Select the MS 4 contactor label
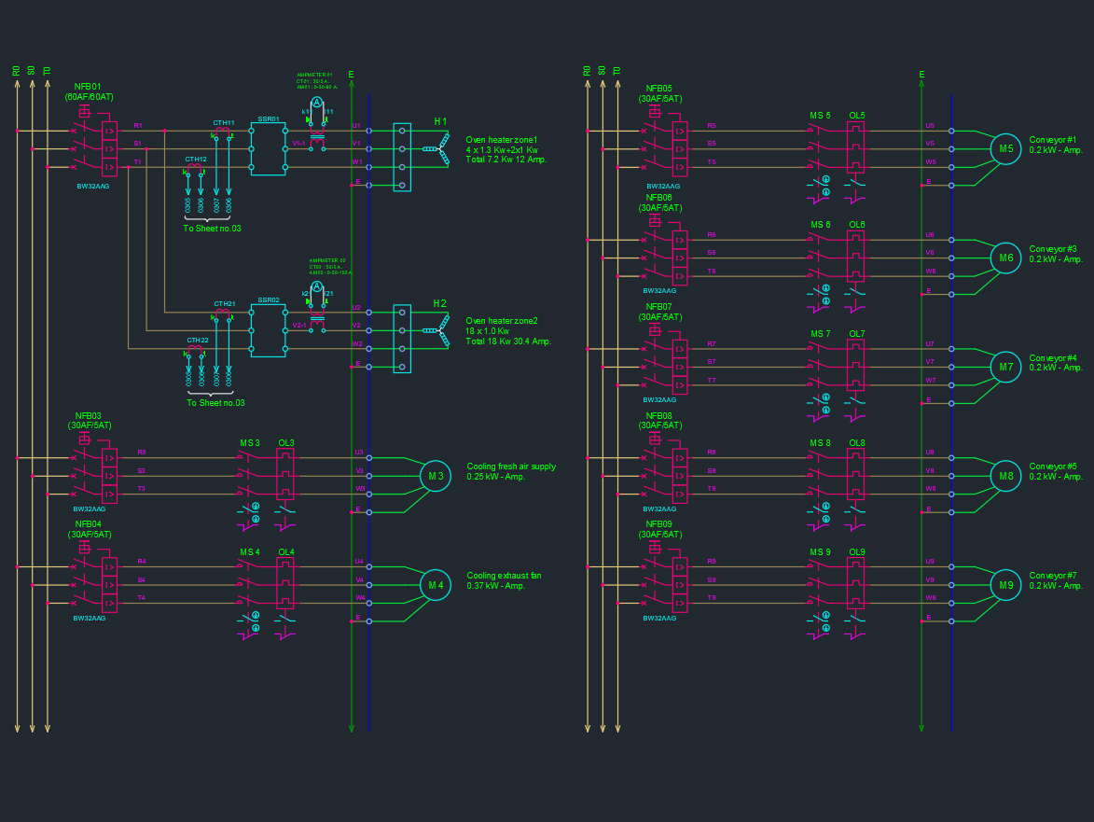 point(250,552)
